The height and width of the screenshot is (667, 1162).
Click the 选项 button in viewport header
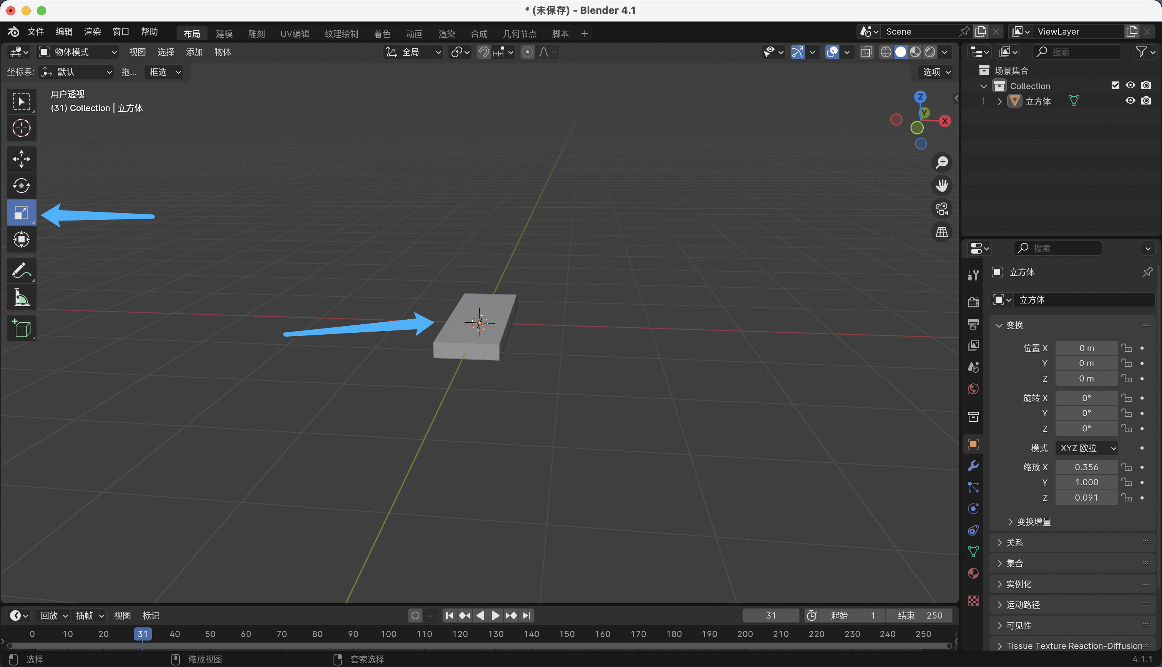(x=936, y=72)
